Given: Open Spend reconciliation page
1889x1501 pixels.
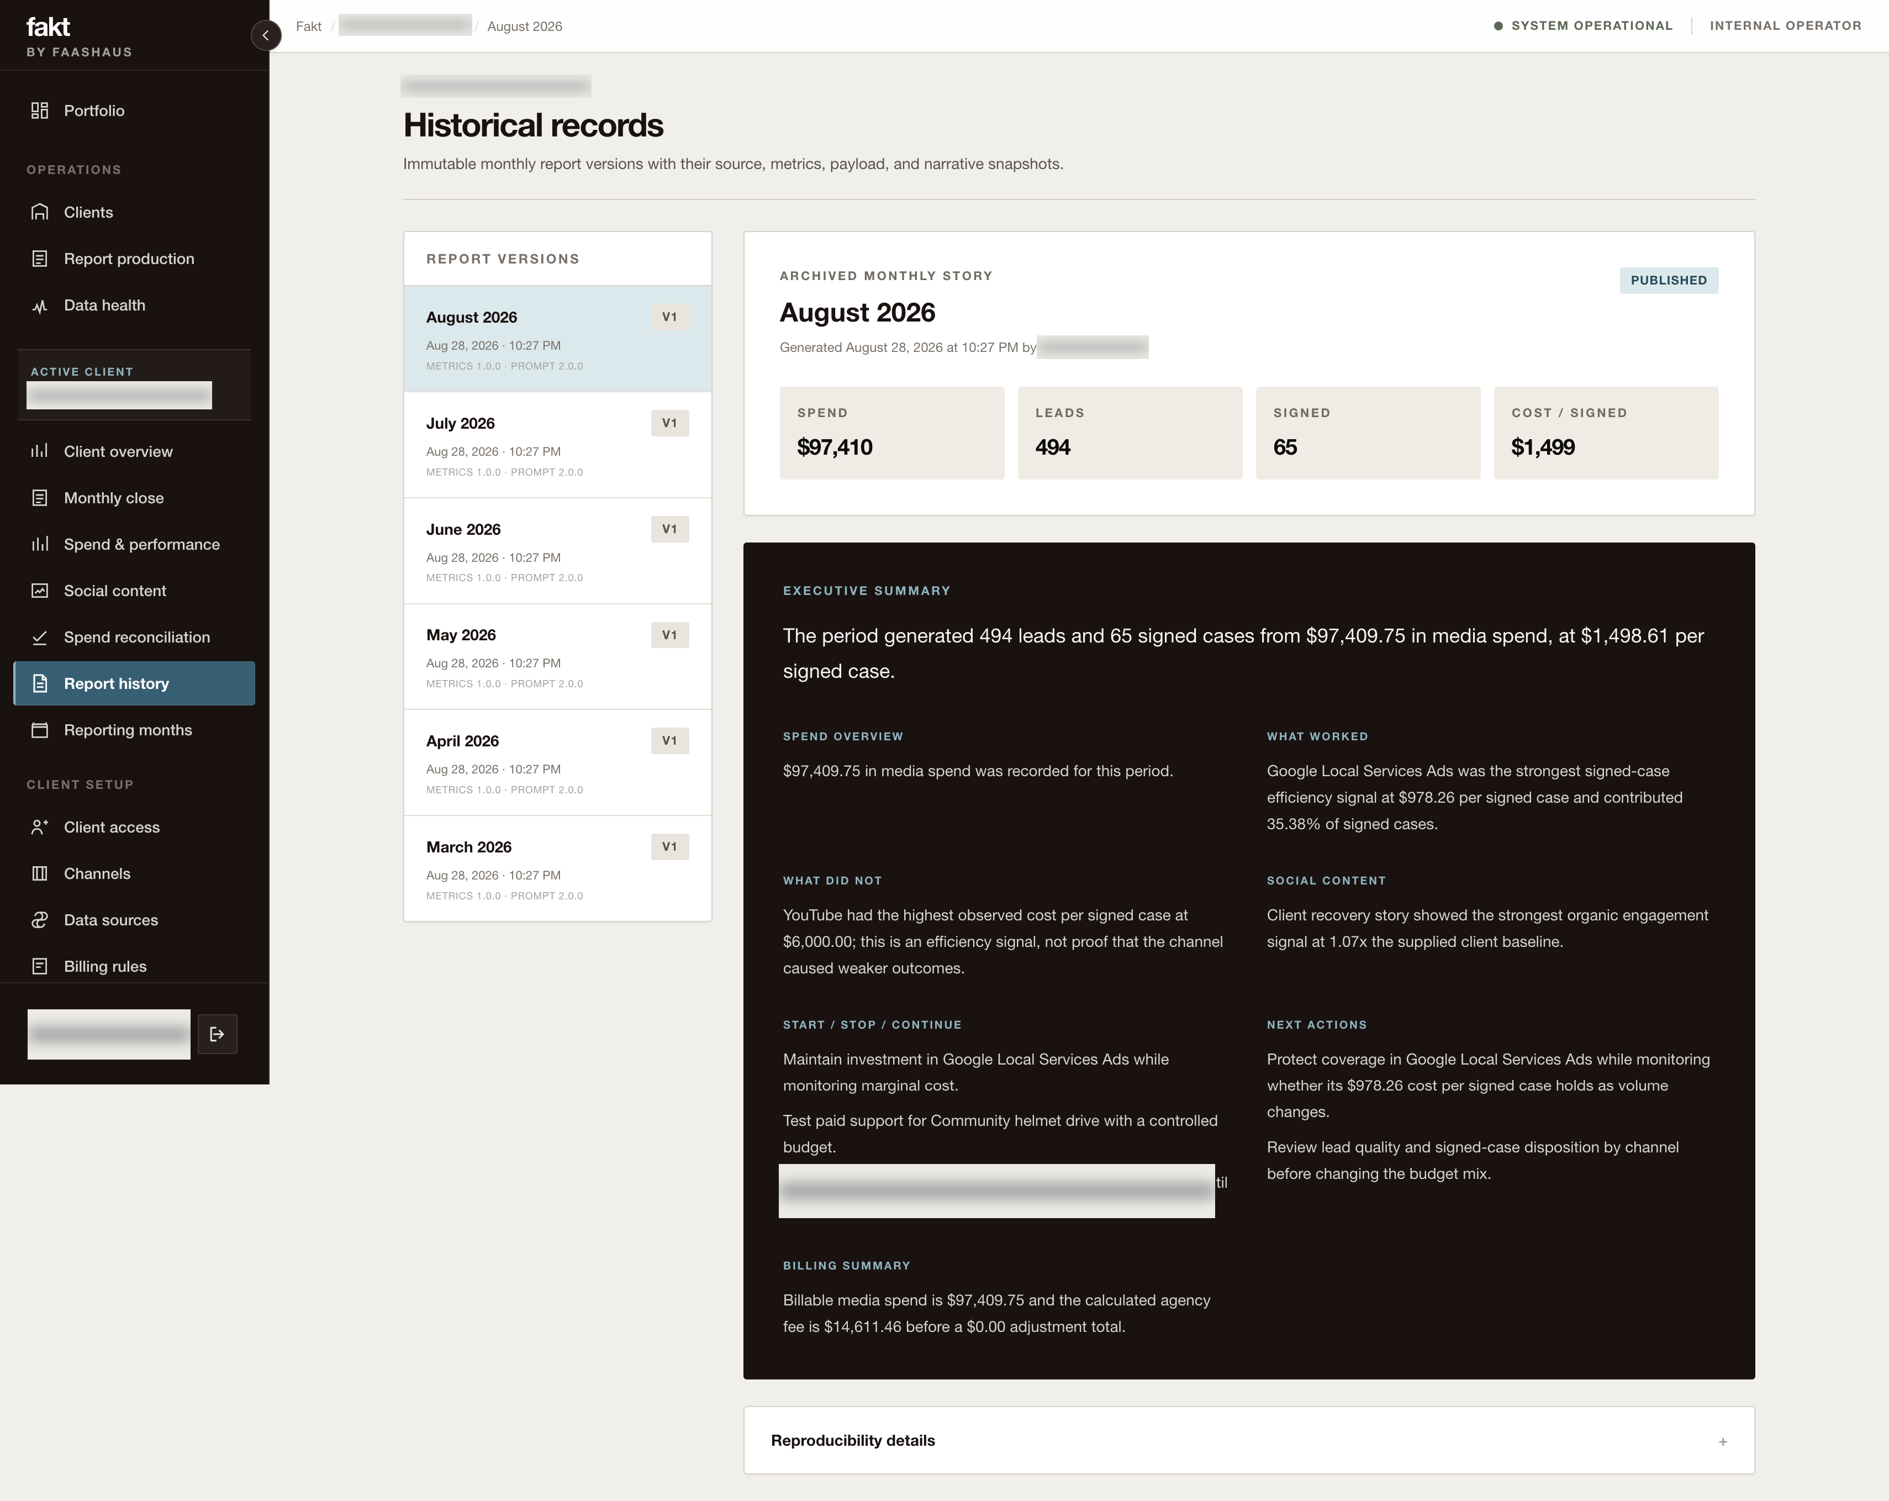Looking at the screenshot, I should (x=134, y=637).
